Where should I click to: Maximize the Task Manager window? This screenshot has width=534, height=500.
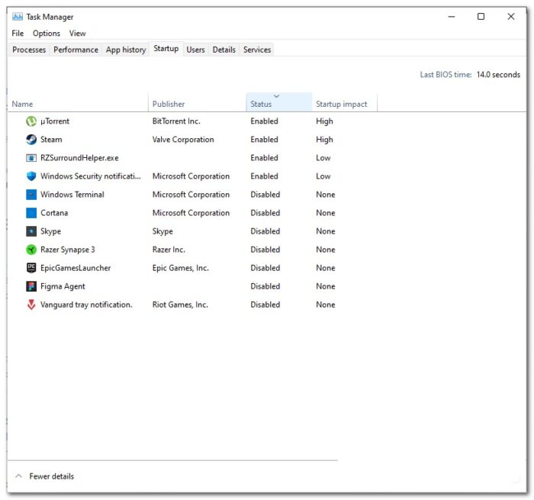(x=481, y=16)
